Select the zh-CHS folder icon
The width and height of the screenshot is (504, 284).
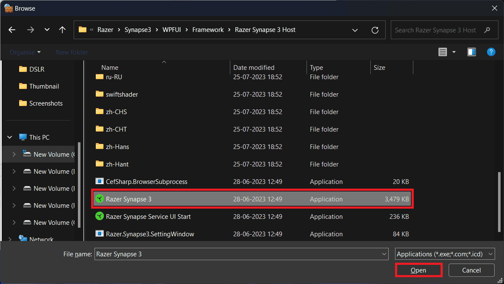100,111
